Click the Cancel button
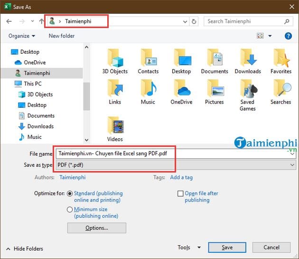Screen dimensions: 299x259 (271, 248)
